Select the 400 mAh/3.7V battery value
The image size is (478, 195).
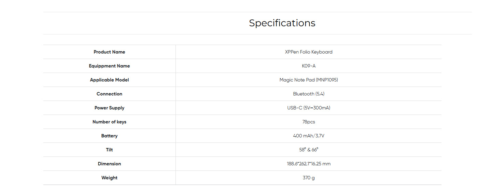pos(309,136)
